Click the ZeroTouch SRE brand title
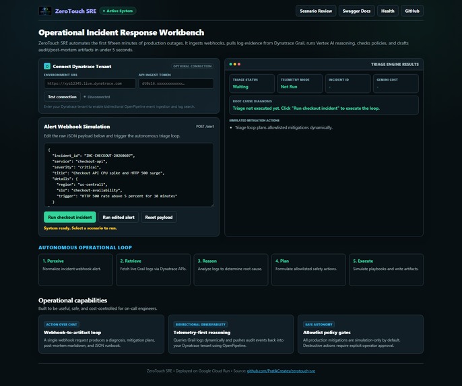This screenshot has width=462, height=386. (x=75, y=11)
